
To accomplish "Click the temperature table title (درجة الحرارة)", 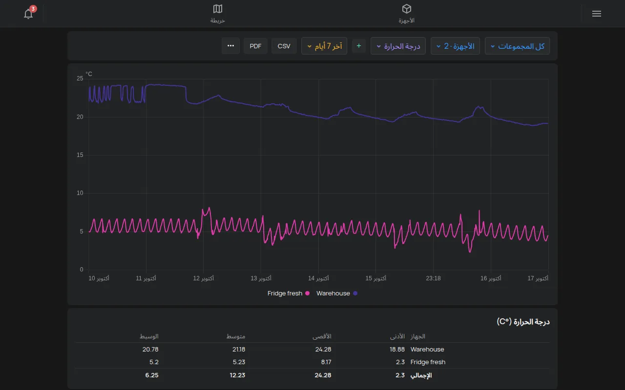I will pyautogui.click(x=523, y=322).
